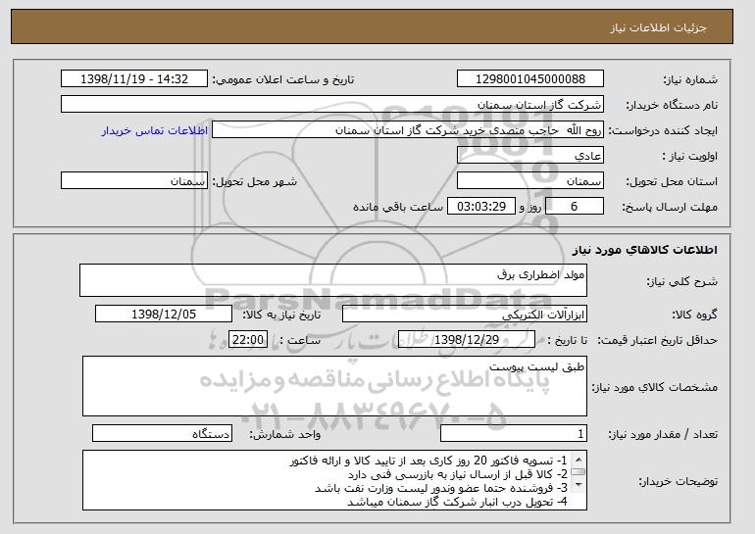Click buyer note line 2 about technical inspection

click(458, 474)
